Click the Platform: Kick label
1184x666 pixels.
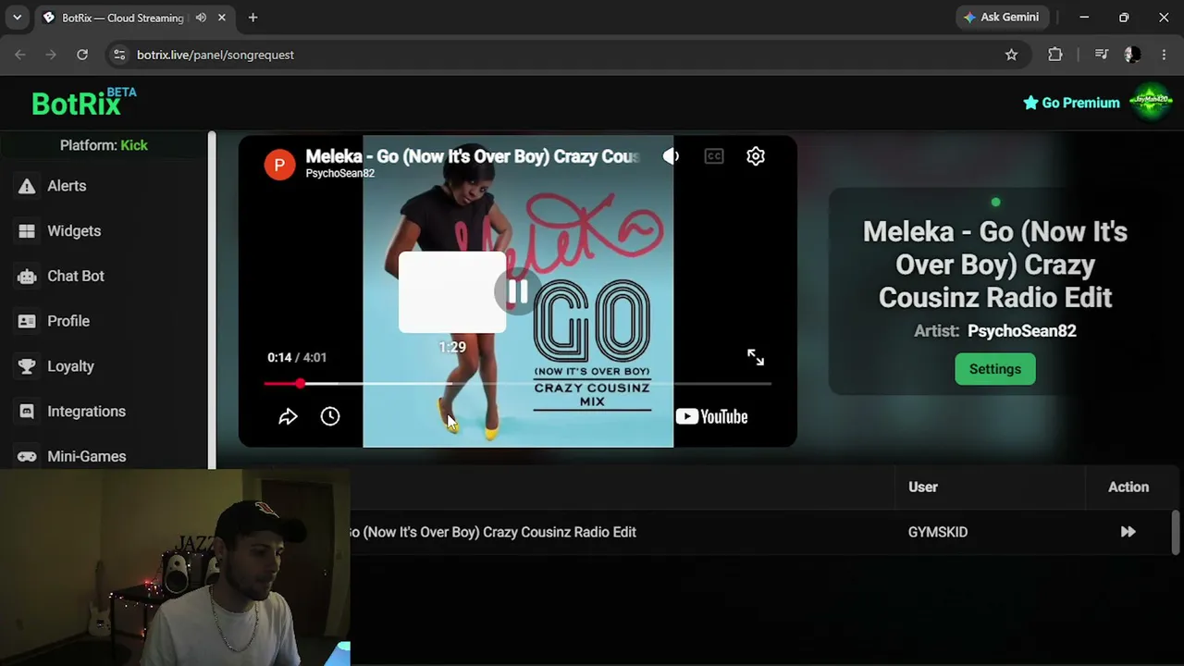pyautogui.click(x=104, y=145)
